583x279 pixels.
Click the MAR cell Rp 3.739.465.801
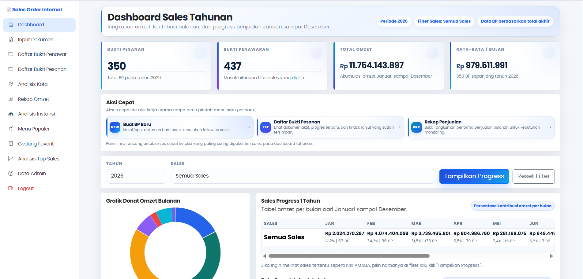click(431, 233)
